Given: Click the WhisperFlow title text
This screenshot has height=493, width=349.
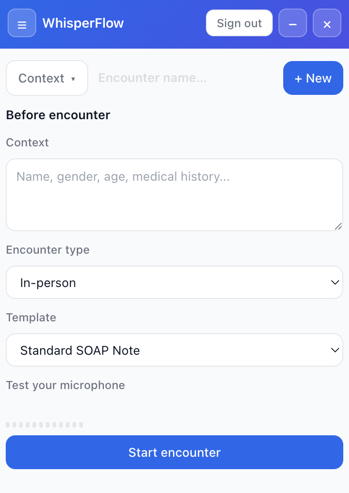Looking at the screenshot, I should (83, 23).
